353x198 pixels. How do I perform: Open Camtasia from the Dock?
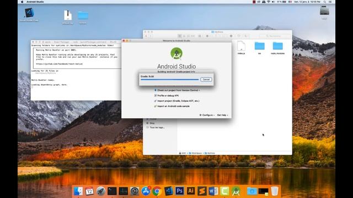(x=224, y=191)
